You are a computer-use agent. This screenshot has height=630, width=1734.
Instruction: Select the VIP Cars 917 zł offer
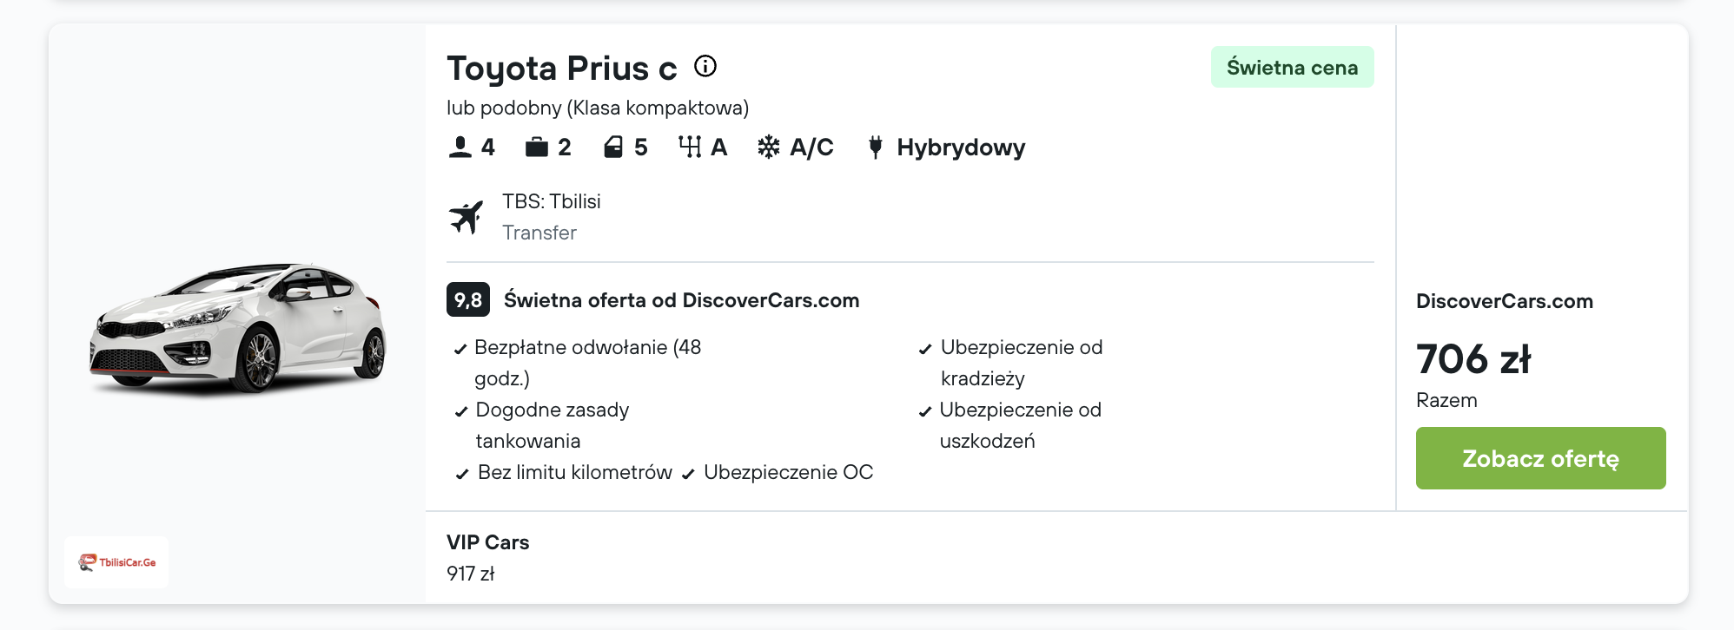(x=487, y=557)
